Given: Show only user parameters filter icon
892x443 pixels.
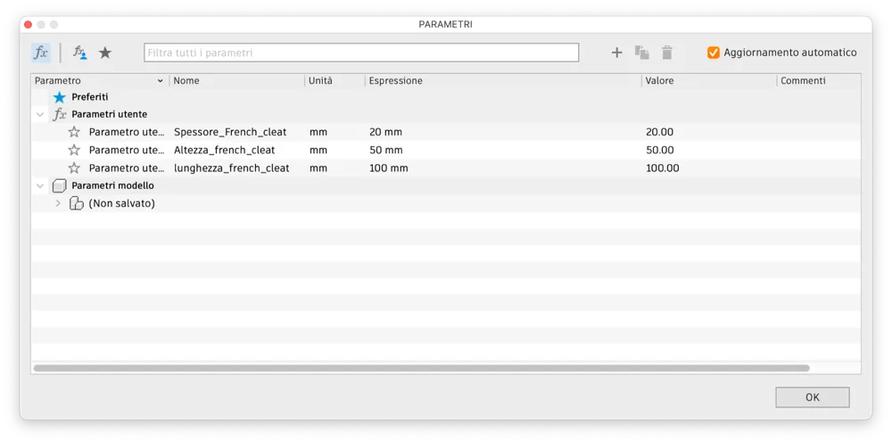Looking at the screenshot, I should pos(80,53).
